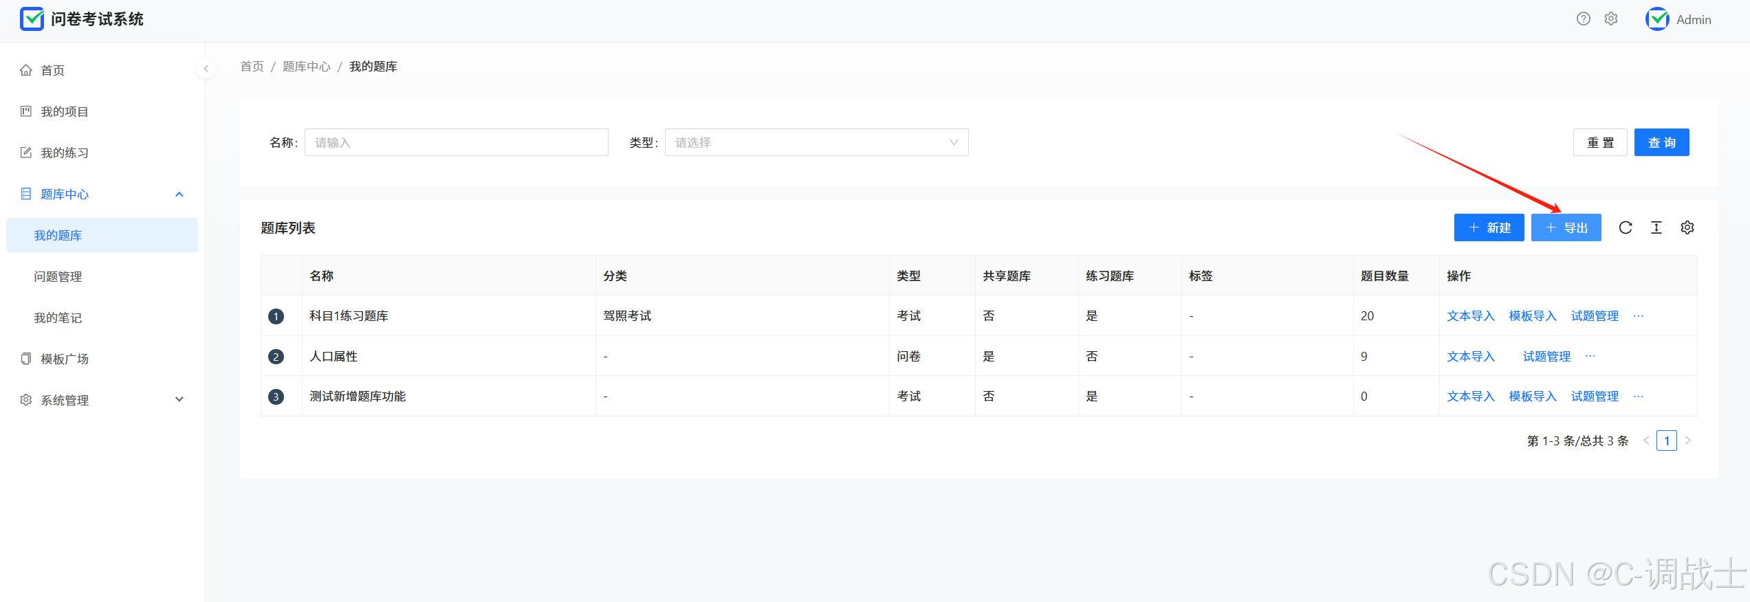The width and height of the screenshot is (1750, 602).
Task: Click 模板导入 for 科目1练习题库
Action: click(x=1533, y=316)
